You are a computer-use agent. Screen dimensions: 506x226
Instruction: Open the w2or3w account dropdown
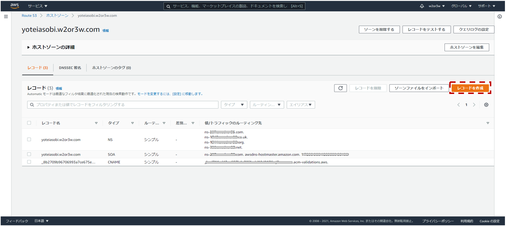(x=437, y=6)
